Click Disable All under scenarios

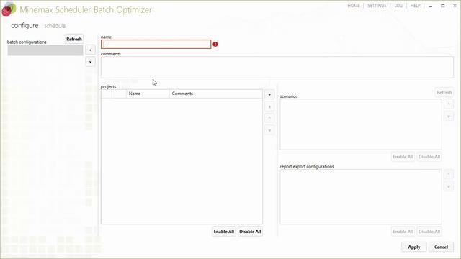click(429, 157)
